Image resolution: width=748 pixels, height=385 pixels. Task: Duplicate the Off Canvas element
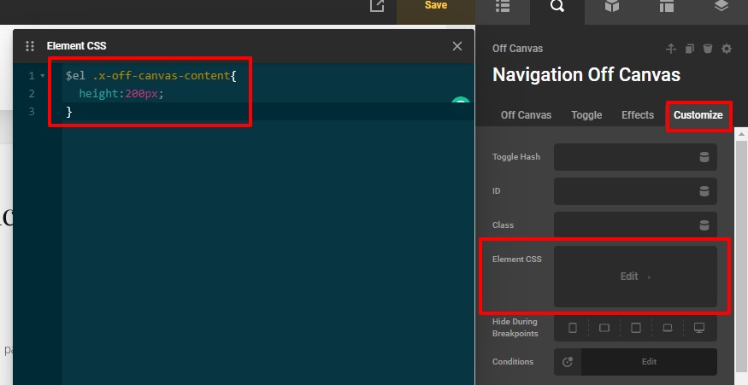[690, 49]
